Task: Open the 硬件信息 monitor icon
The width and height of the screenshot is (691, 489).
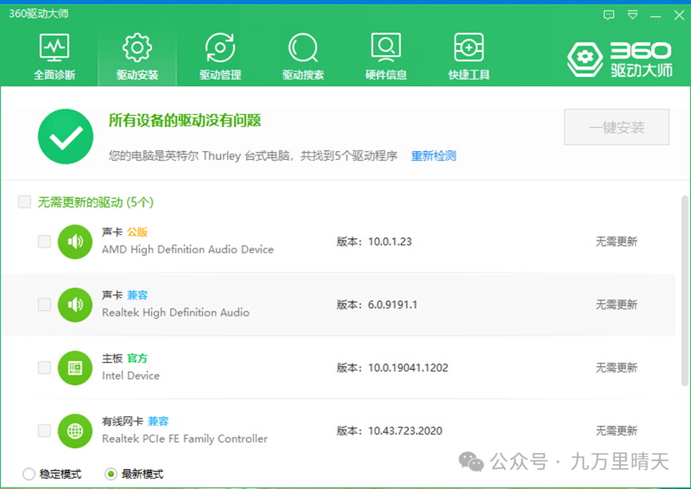Action: pyautogui.click(x=386, y=48)
